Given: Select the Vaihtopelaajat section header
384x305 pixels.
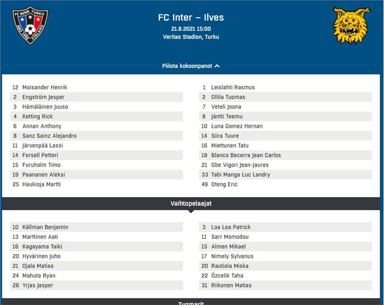Looking at the screenshot, I should [x=191, y=204].
